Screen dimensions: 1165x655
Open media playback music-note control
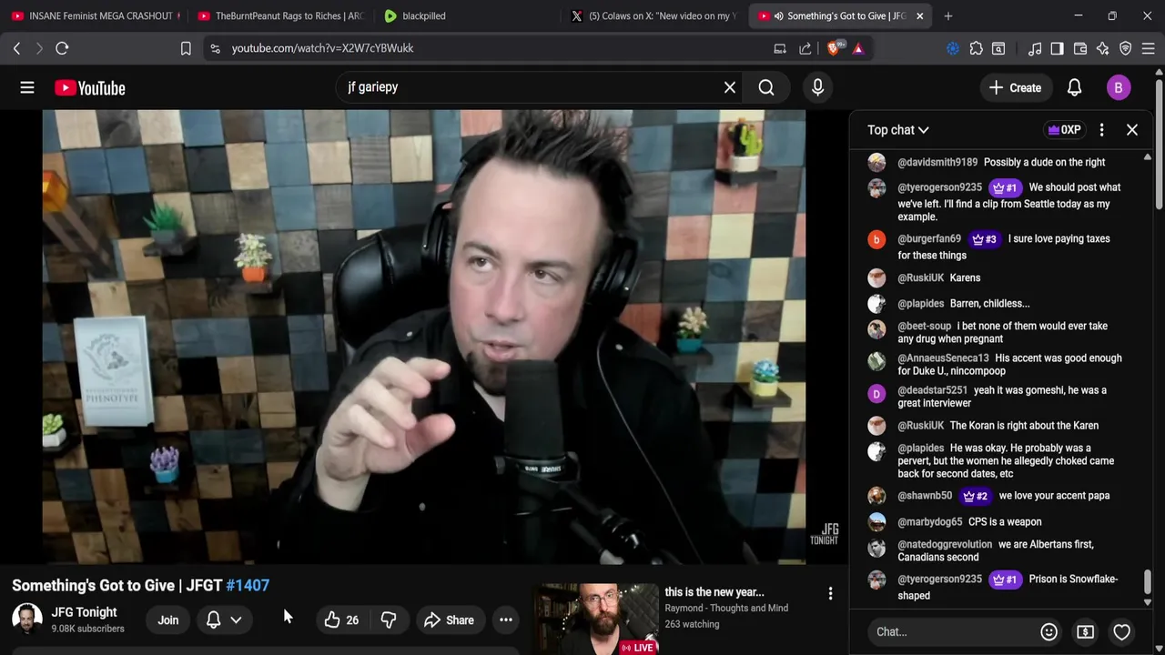pos(1035,48)
